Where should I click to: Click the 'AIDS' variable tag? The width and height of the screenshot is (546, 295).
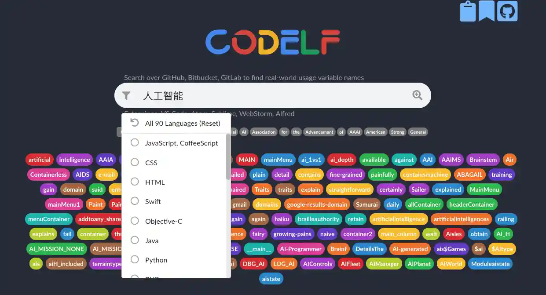click(x=83, y=175)
